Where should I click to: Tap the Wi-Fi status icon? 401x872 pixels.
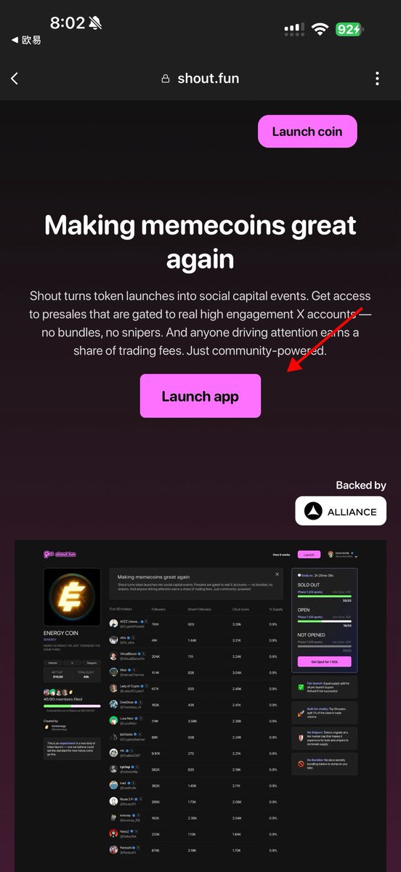[x=320, y=29]
